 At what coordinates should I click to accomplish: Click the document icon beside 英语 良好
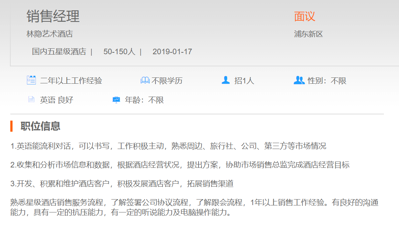31,100
